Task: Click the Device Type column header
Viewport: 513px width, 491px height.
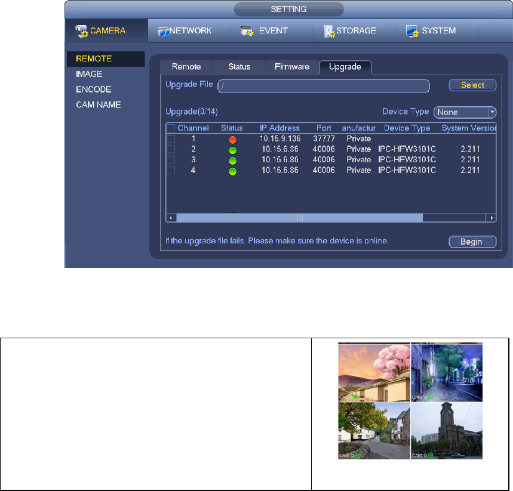Action: (407, 128)
